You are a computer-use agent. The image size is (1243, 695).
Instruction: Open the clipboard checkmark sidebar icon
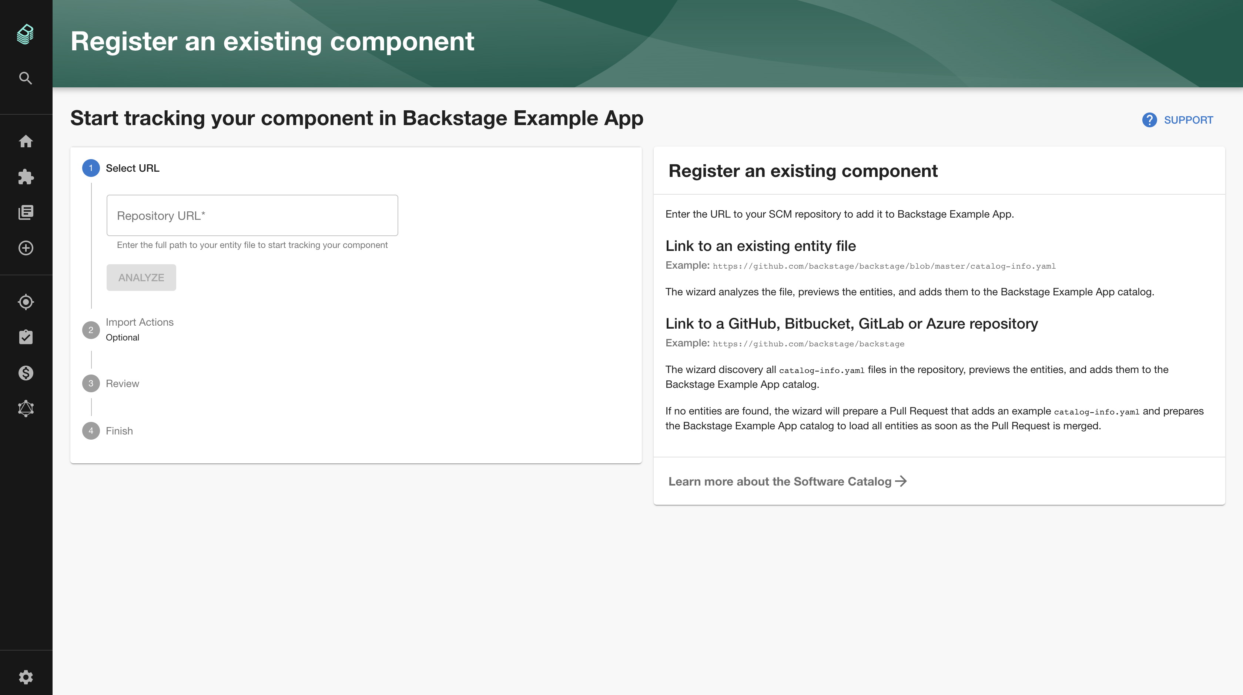(x=26, y=337)
